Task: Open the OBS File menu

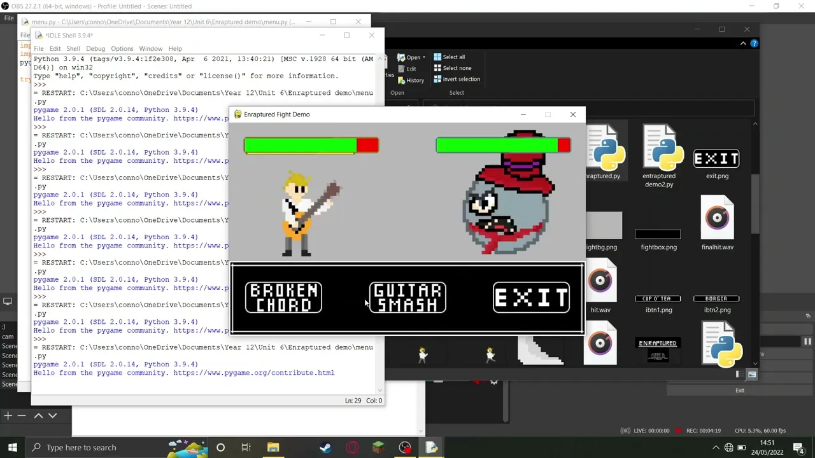Action: pyautogui.click(x=9, y=18)
